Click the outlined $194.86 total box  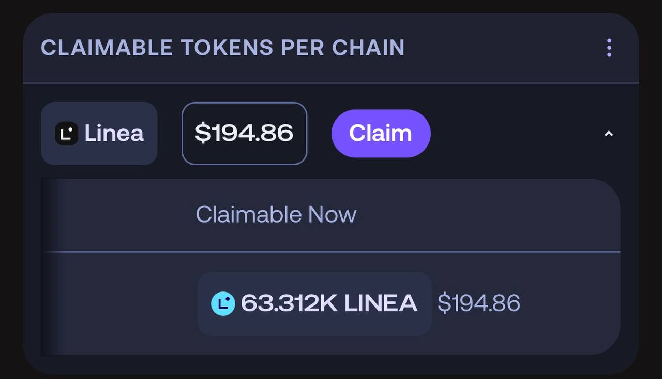click(244, 134)
